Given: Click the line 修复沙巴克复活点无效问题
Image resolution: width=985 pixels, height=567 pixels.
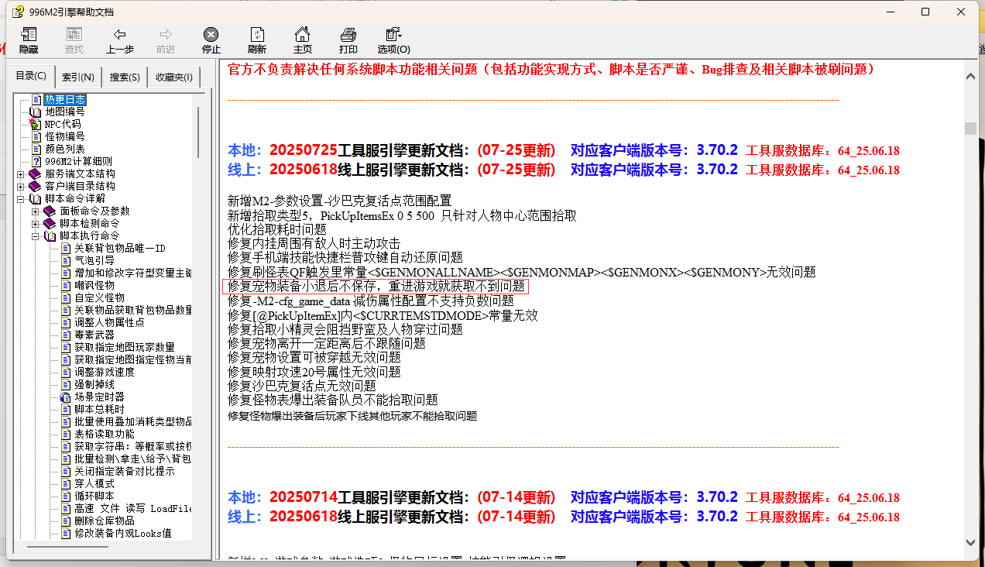Looking at the screenshot, I should pyautogui.click(x=302, y=386).
